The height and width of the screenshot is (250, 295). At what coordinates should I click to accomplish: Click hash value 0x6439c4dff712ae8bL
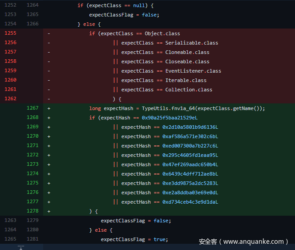click(190, 174)
